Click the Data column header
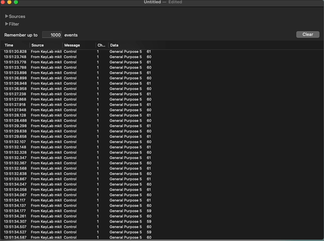Image resolution: width=324 pixels, height=241 pixels. click(114, 45)
